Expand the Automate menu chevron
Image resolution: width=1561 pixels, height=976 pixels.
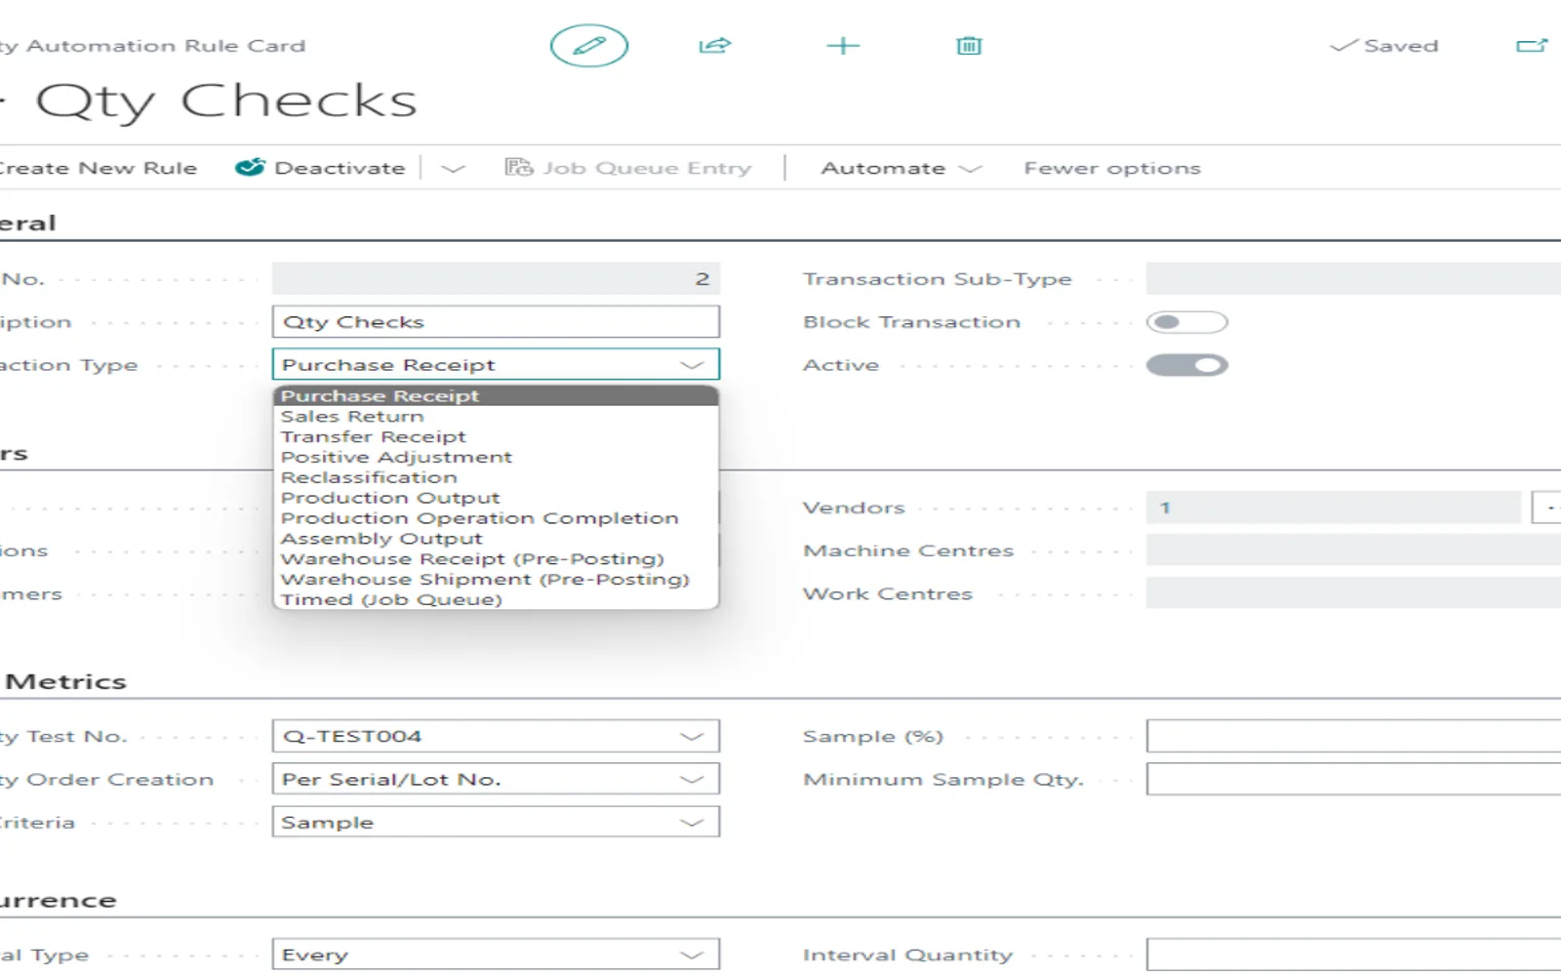tap(970, 169)
